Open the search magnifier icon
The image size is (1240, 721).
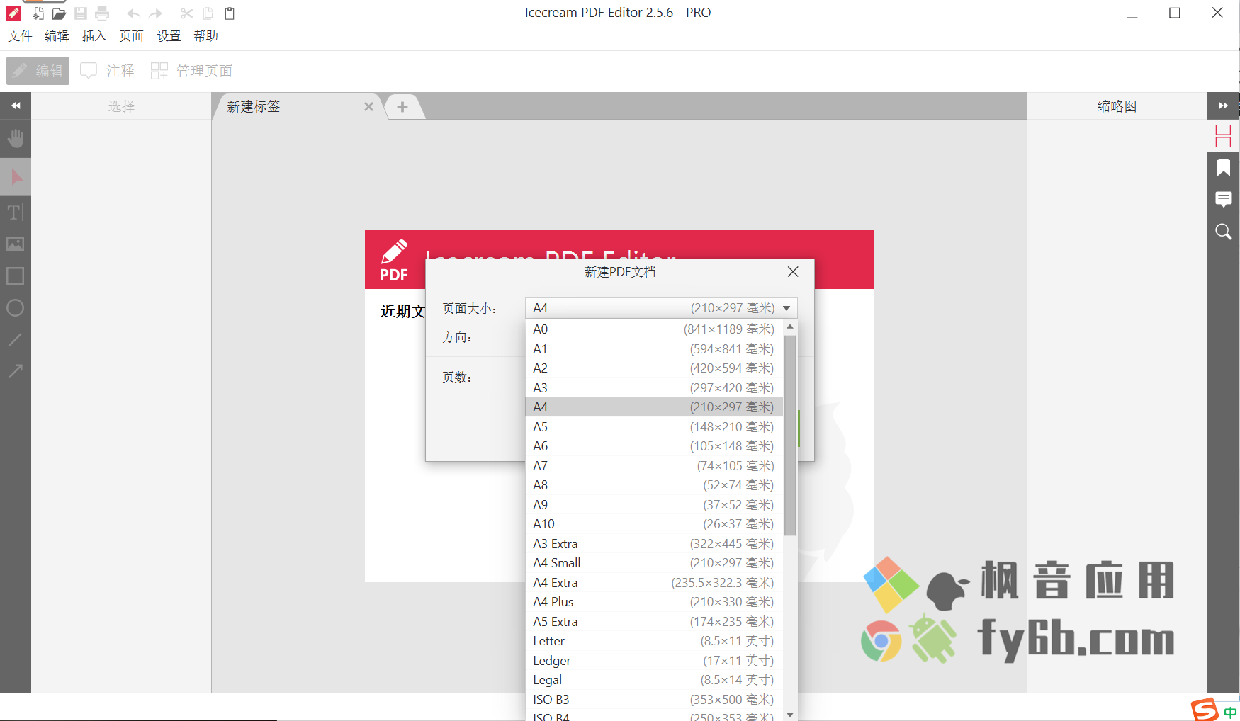click(1223, 232)
